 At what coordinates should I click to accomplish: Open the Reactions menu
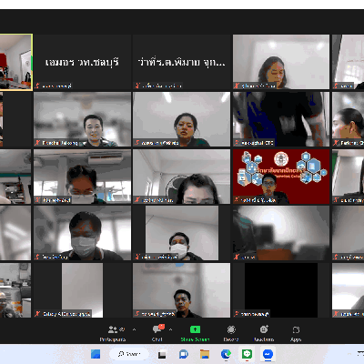coord(264,333)
